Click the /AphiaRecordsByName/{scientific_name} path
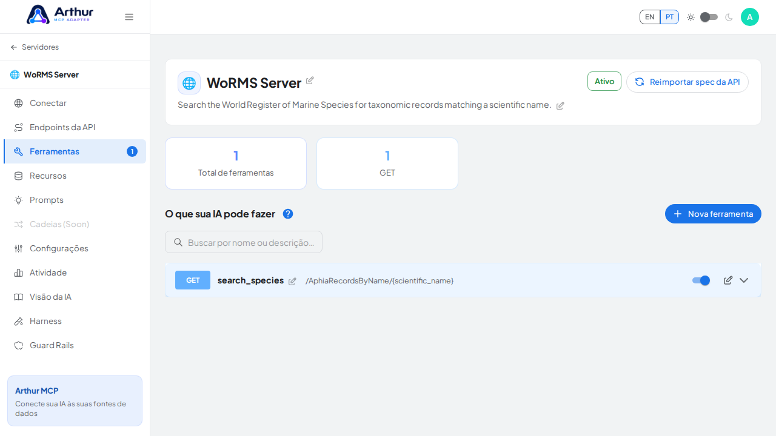The image size is (776, 436). pyautogui.click(x=380, y=281)
